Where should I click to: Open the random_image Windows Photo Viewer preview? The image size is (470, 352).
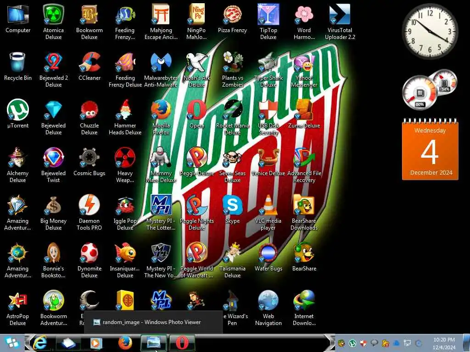153,322
